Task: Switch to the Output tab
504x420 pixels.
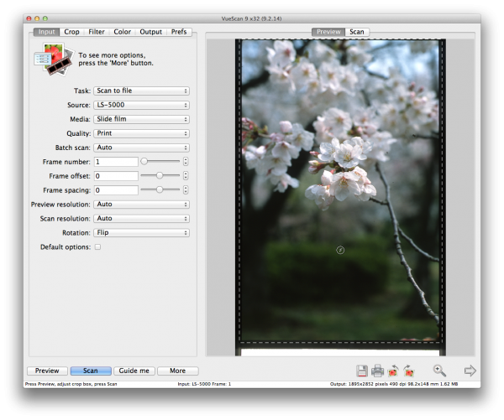Action: [x=150, y=32]
